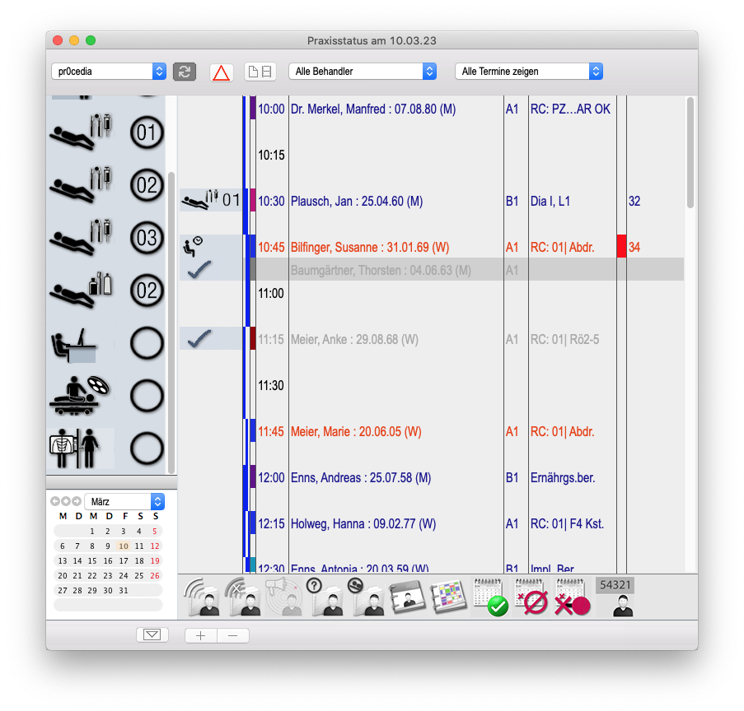
Task: Click the red warning triangle icon
Action: [221, 72]
